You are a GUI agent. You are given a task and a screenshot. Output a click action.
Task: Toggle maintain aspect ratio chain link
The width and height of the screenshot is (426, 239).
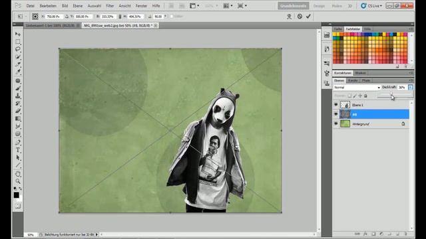[x=120, y=17]
